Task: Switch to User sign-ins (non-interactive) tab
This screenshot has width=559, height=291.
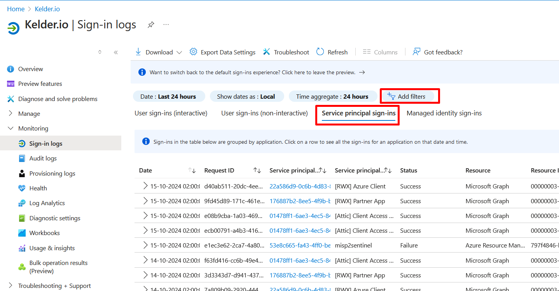Action: (264, 113)
